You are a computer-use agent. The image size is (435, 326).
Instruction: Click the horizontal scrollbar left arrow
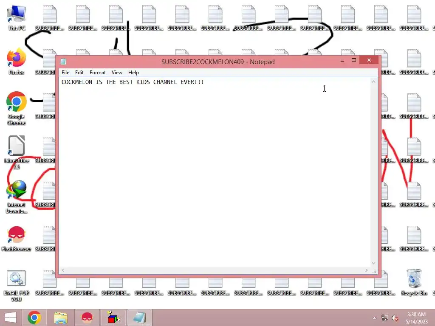coord(63,270)
